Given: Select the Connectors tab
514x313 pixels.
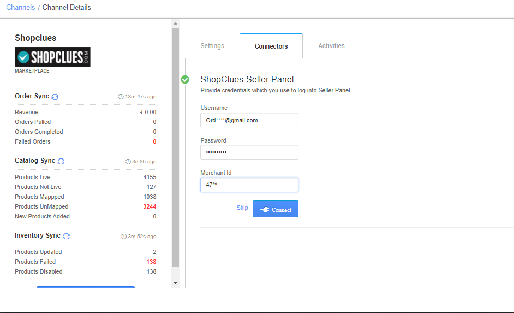Looking at the screenshot, I should pos(271,46).
